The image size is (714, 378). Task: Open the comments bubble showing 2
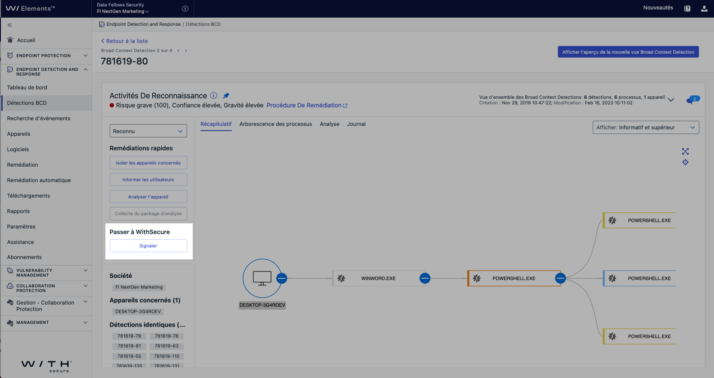tap(692, 100)
